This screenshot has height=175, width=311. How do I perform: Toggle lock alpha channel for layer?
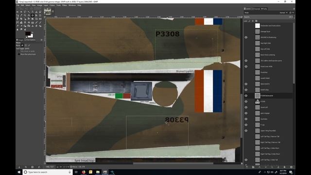[x=256, y=21]
